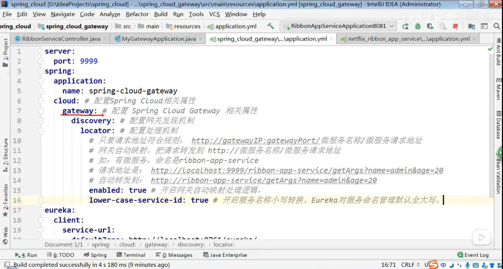Toggle the Bean Validation side panel
Image resolution: width=503 pixels, height=269 pixels.
pyautogui.click(x=499, y=176)
